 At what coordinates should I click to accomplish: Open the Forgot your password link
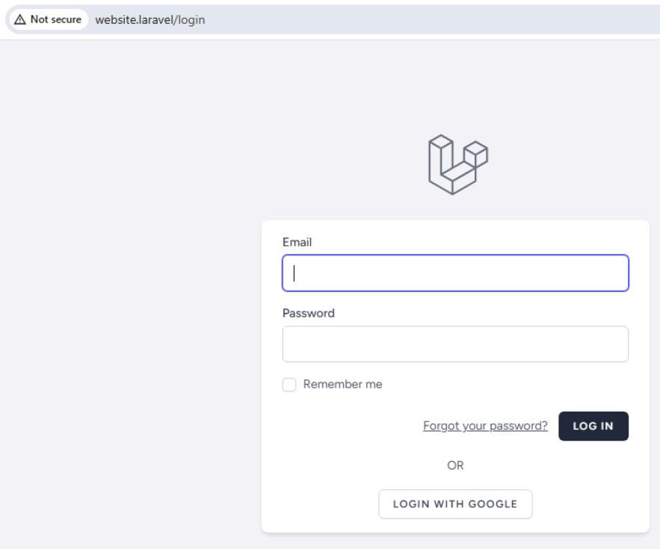tap(485, 426)
